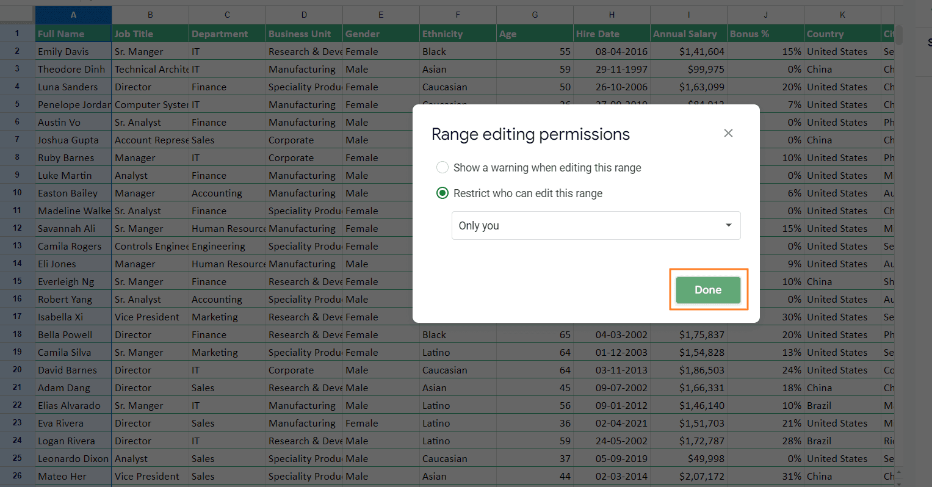This screenshot has width=932, height=487.
Task: Click the Department header cell
Action: click(227, 34)
